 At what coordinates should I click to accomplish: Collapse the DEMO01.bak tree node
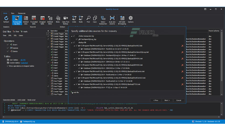[x=74, y=59]
